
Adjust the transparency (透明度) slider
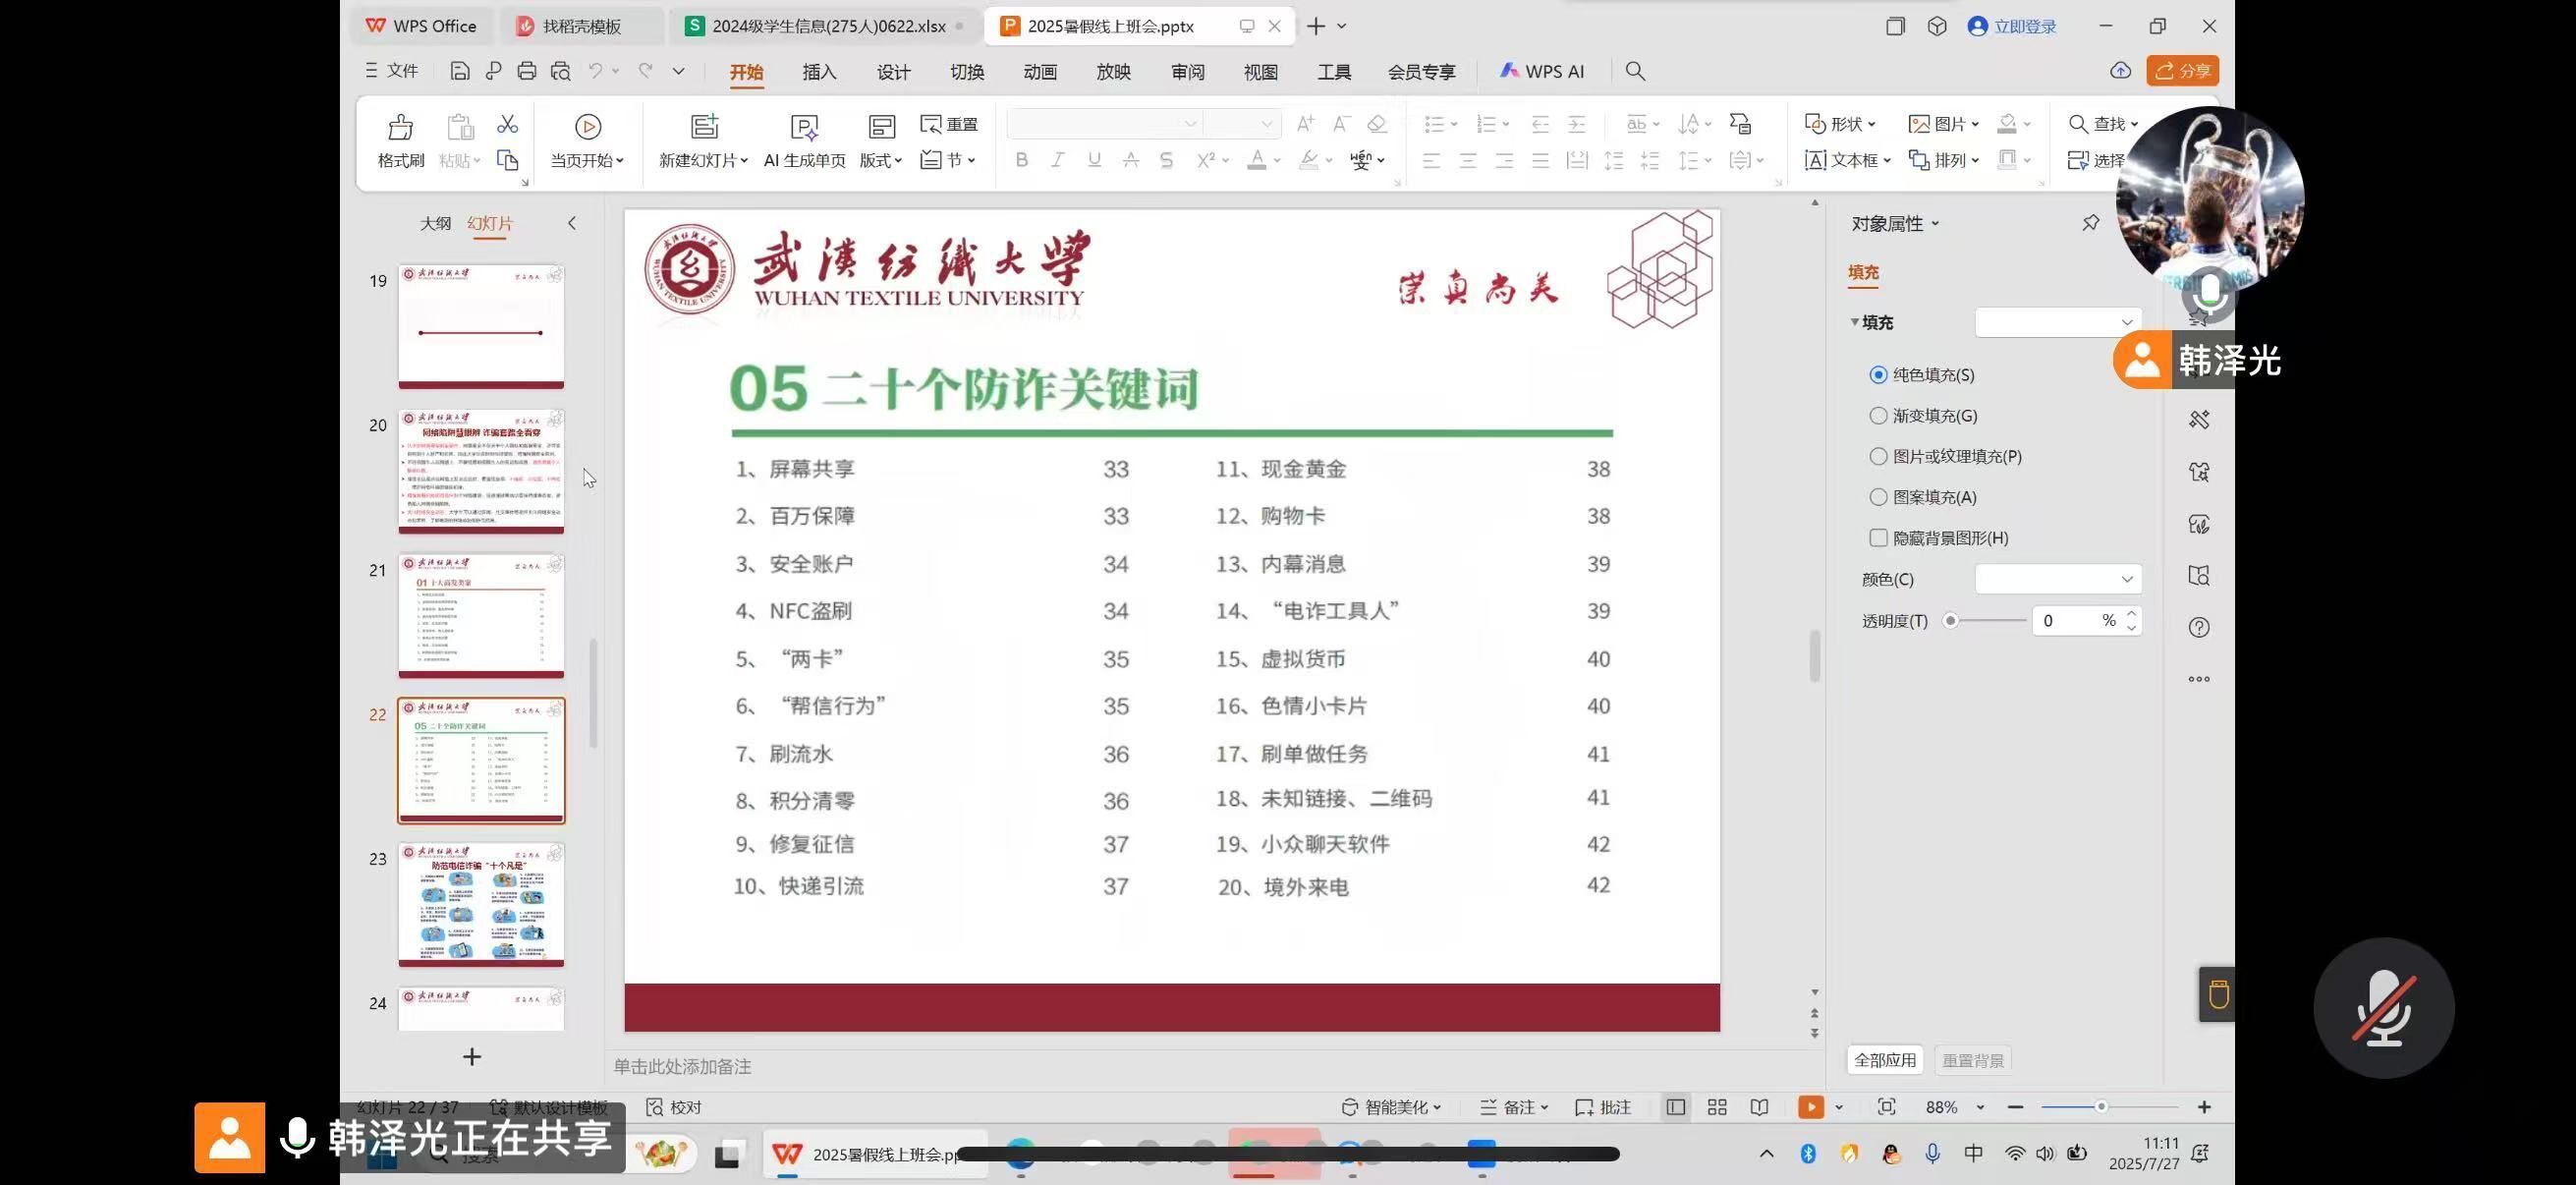(x=1950, y=621)
